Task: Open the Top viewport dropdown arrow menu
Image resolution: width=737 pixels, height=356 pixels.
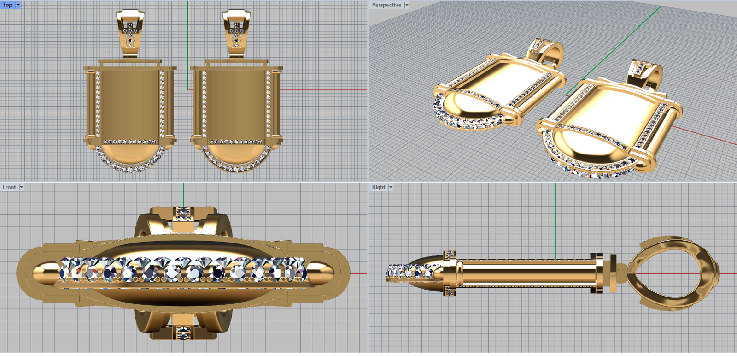Action: tap(18, 5)
